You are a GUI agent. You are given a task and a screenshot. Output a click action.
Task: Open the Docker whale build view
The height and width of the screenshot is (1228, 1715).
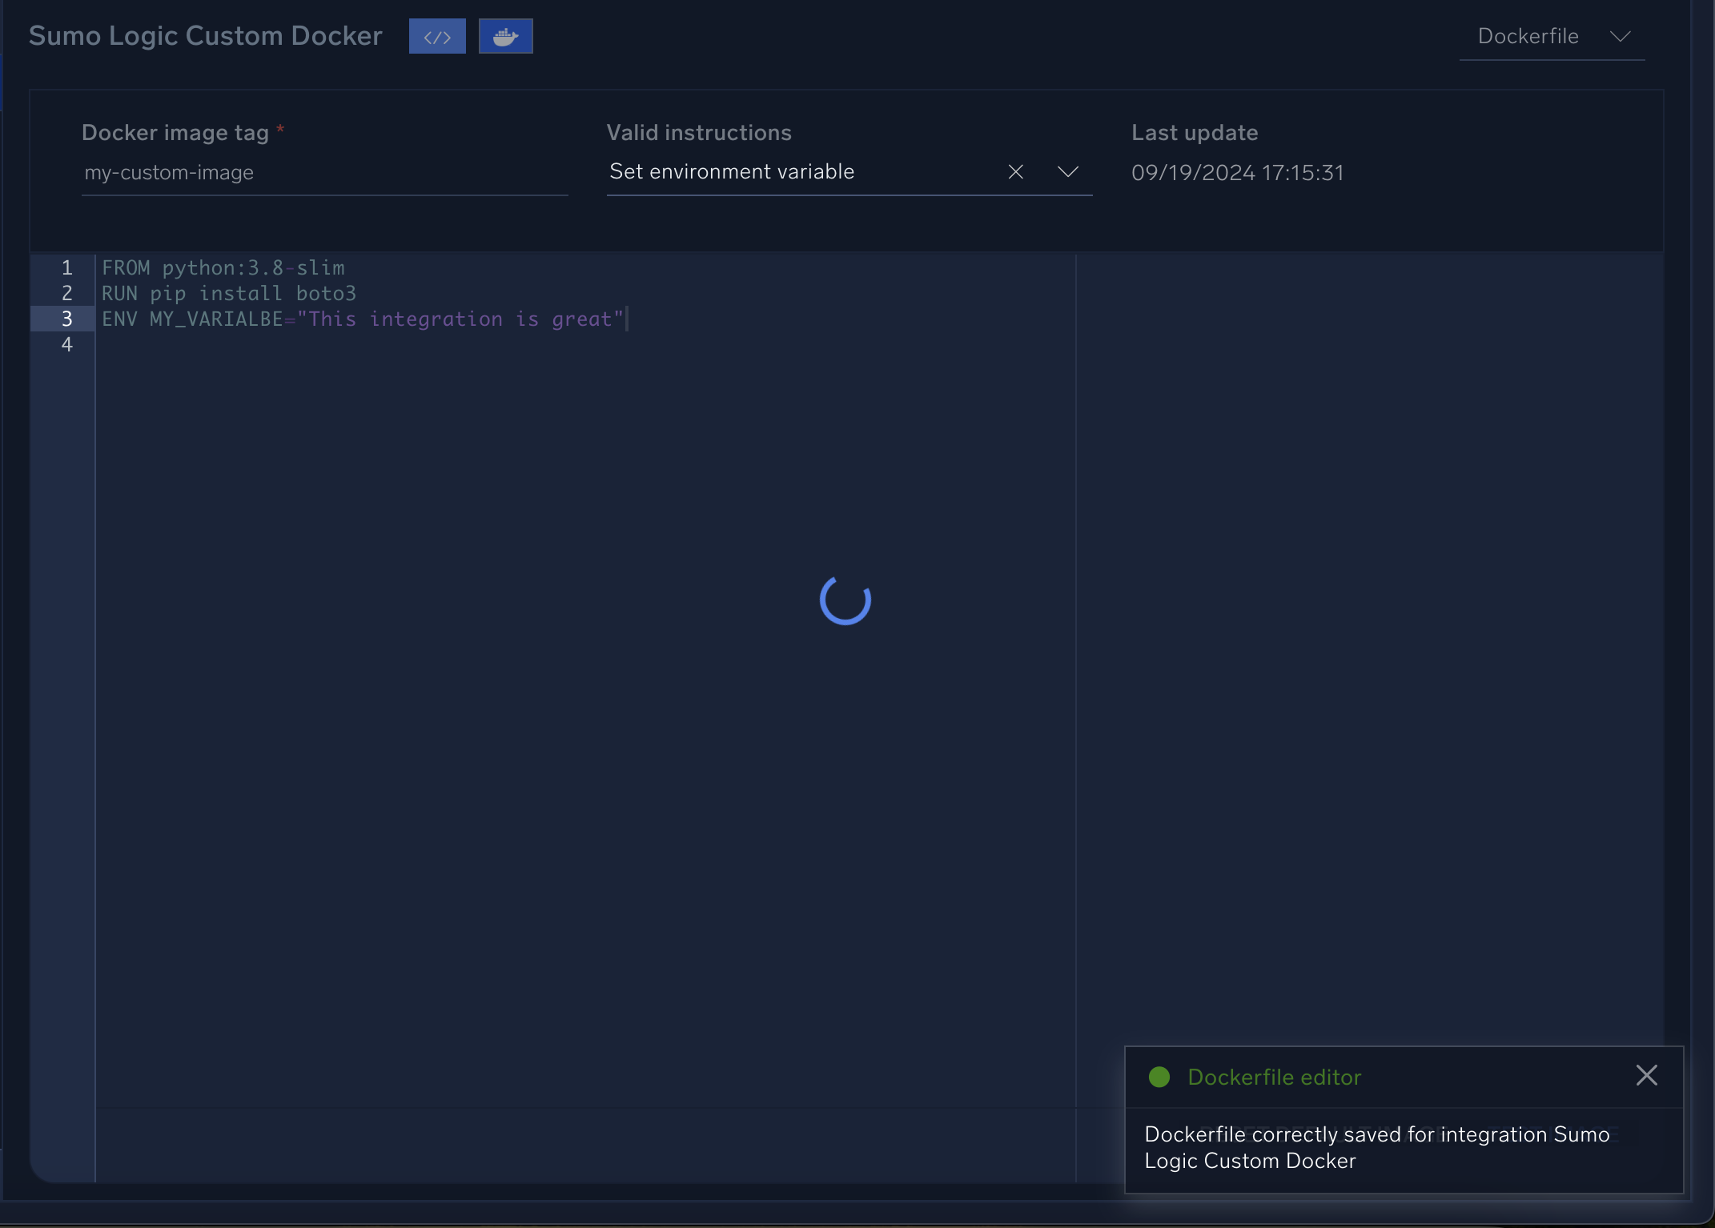coord(505,36)
